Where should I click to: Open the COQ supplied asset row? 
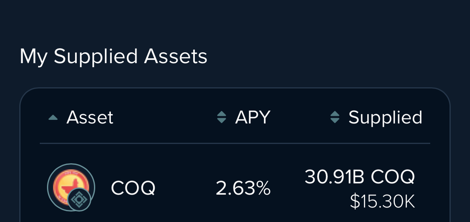[235, 187]
